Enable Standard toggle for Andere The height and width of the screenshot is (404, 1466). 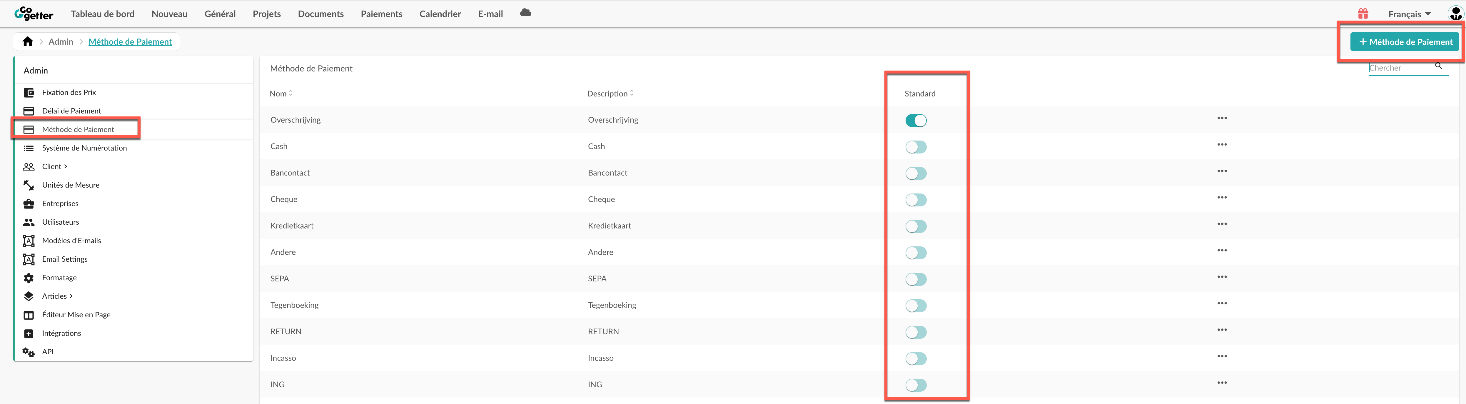tap(916, 253)
